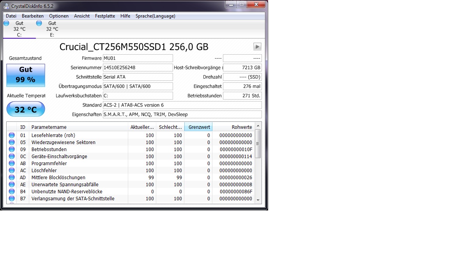449x253 pixels.
Task: Click Betriebsstunden value 271 Std.
Action: [242, 96]
